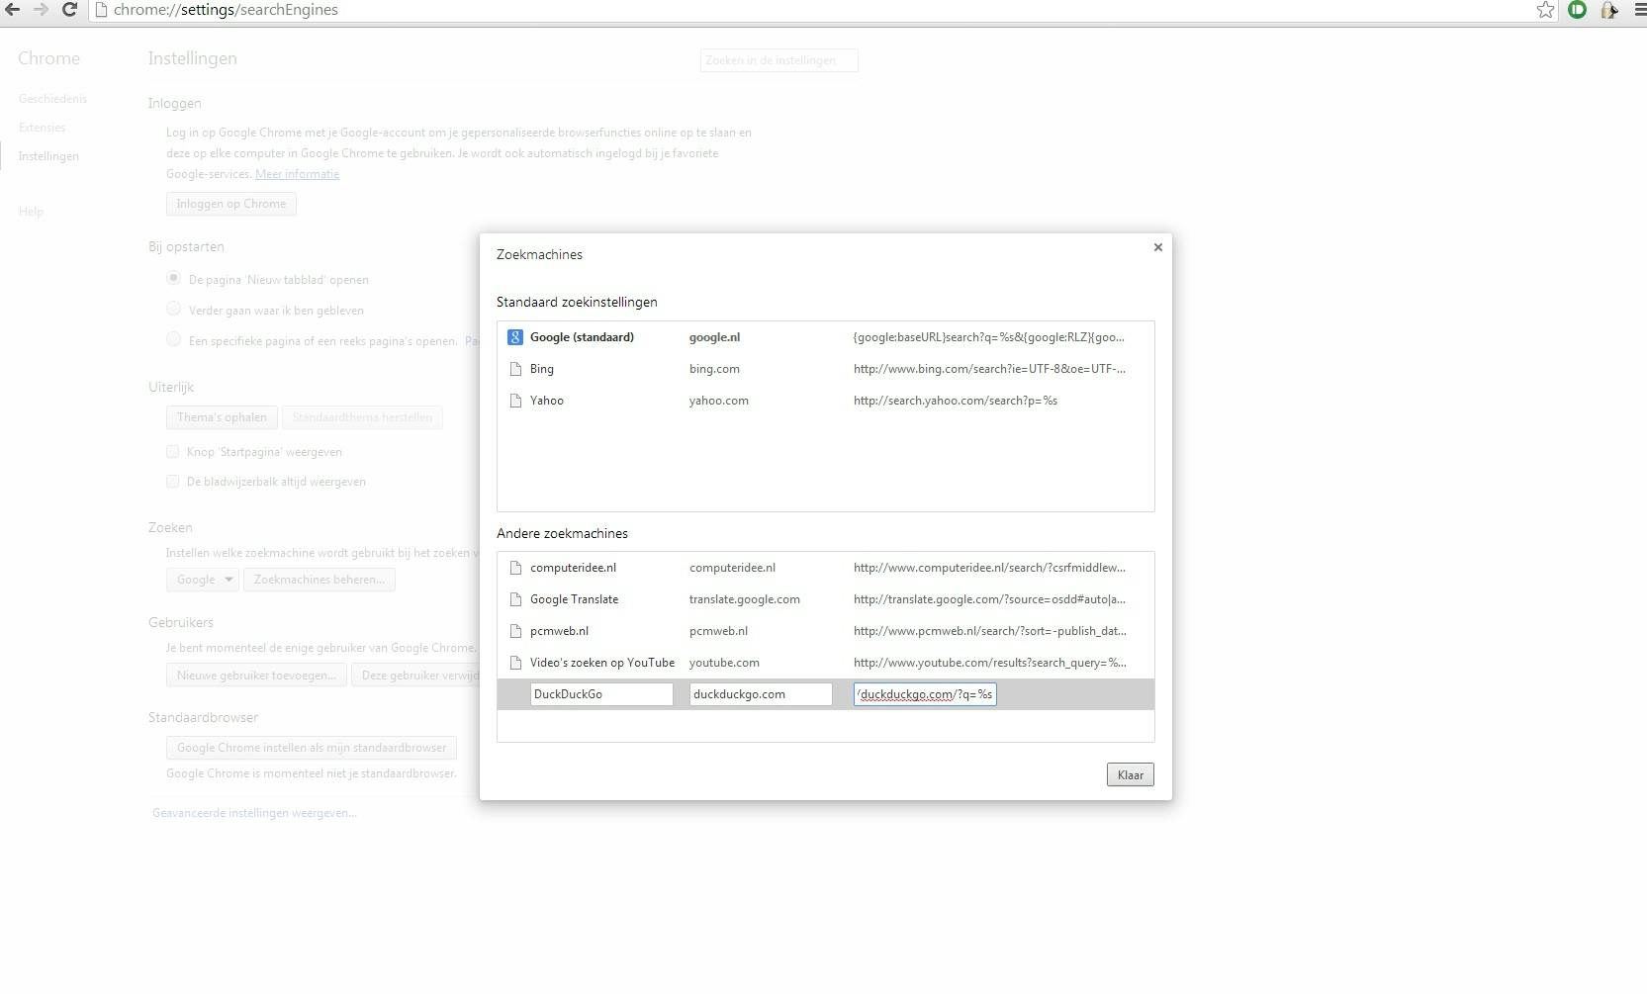The image size is (1647, 994).
Task: Click the duckduckgo.com/?q=%s URL input field
Action: [x=925, y=694]
